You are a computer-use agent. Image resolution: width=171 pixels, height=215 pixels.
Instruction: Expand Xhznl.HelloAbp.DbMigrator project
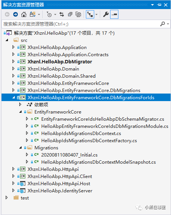(x=13, y=61)
